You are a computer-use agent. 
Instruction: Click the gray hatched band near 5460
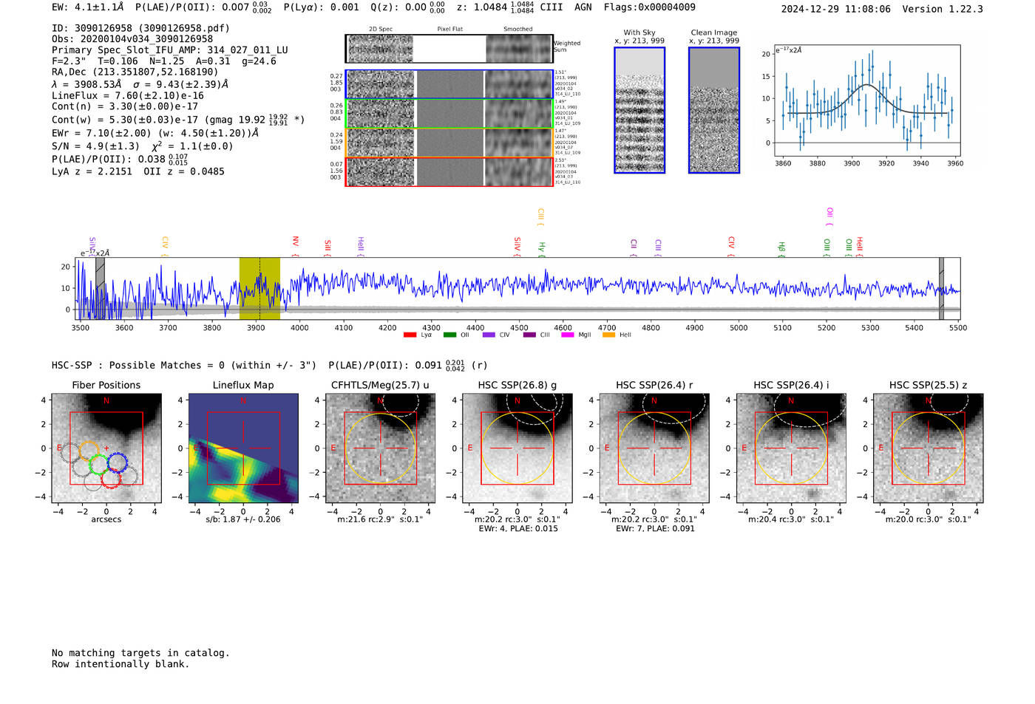tap(941, 288)
